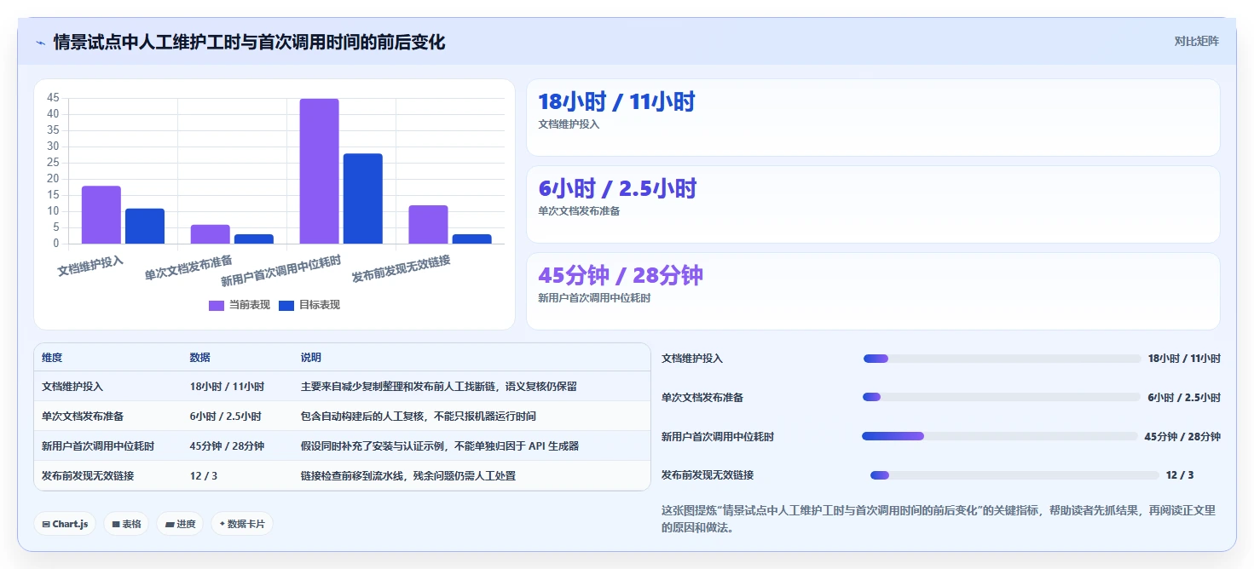Screen dimensions: 1254x569
Task: Click the description starting 链接检查前移到流水线
Action: point(407,476)
